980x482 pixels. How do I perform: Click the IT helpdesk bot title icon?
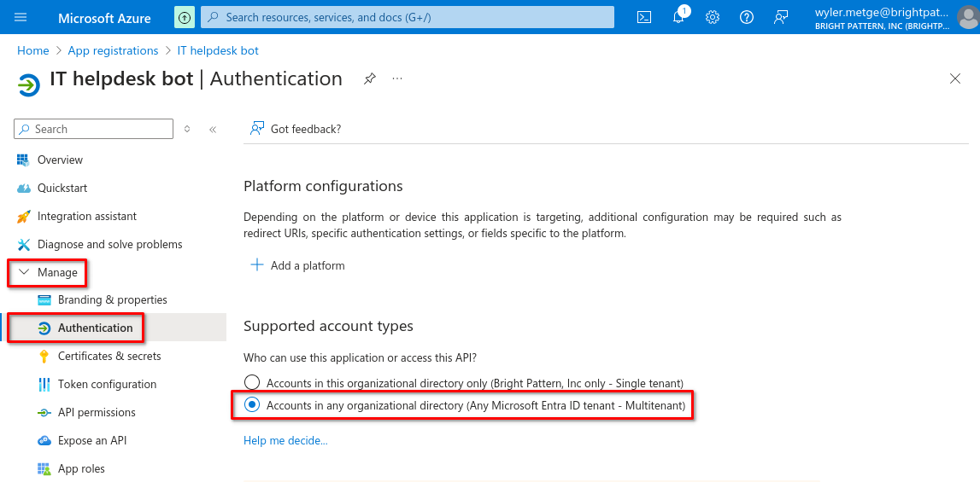click(x=28, y=84)
